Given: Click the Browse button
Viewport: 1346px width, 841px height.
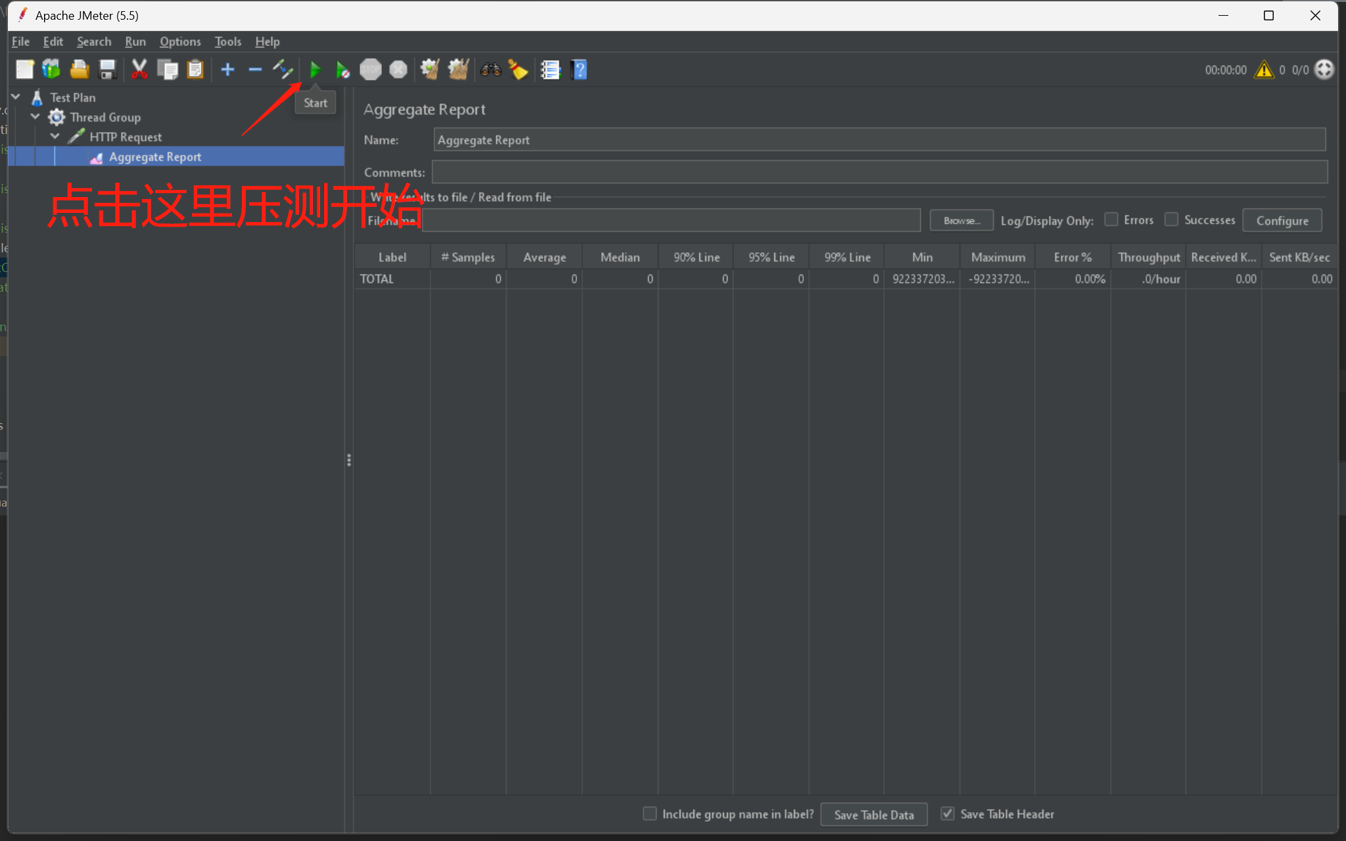Looking at the screenshot, I should click(x=962, y=220).
